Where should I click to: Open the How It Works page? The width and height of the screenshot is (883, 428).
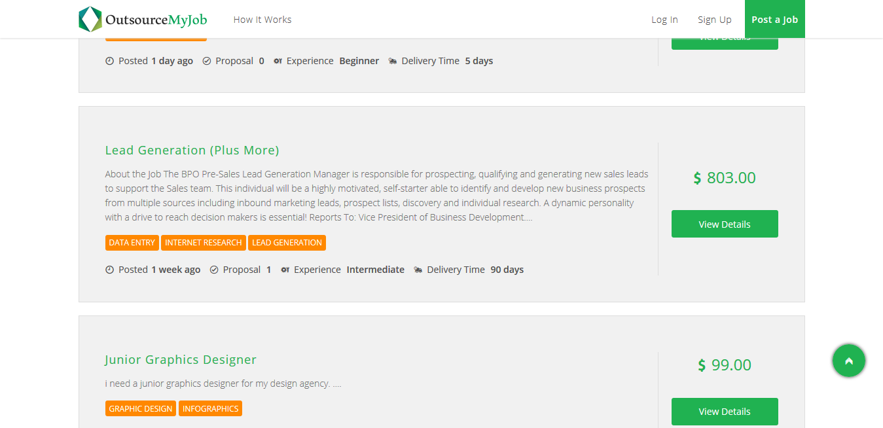[x=262, y=20]
